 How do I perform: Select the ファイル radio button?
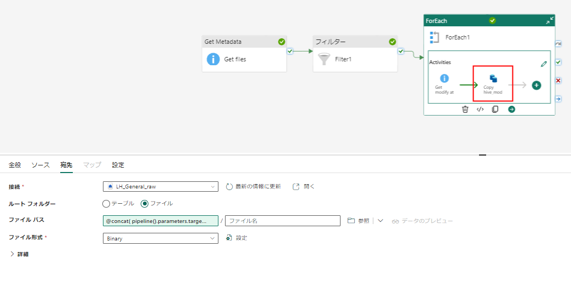coord(145,204)
